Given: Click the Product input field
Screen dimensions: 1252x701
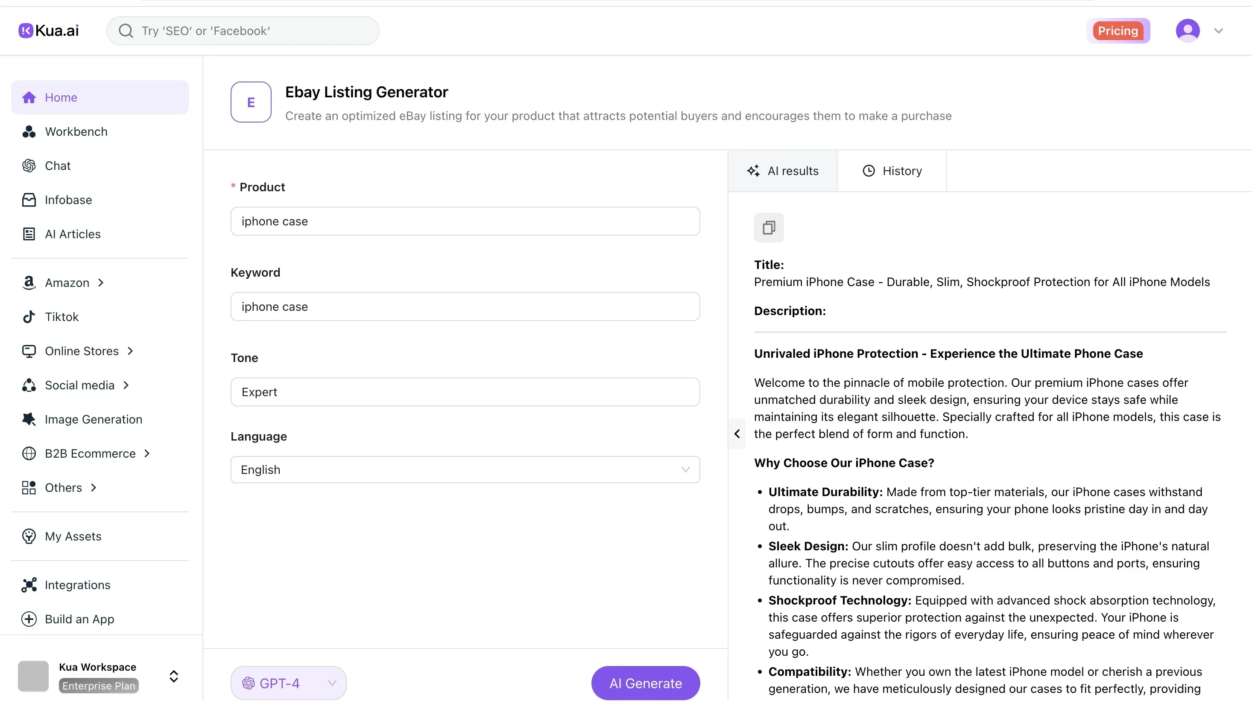Looking at the screenshot, I should [464, 221].
